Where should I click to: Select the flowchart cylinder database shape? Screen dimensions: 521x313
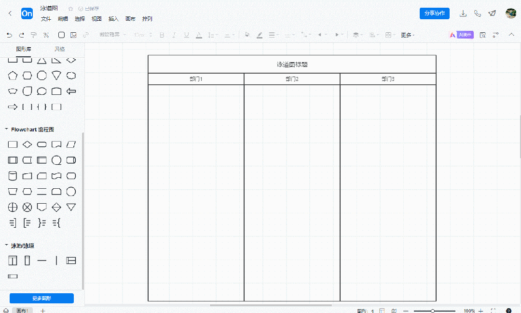13,176
